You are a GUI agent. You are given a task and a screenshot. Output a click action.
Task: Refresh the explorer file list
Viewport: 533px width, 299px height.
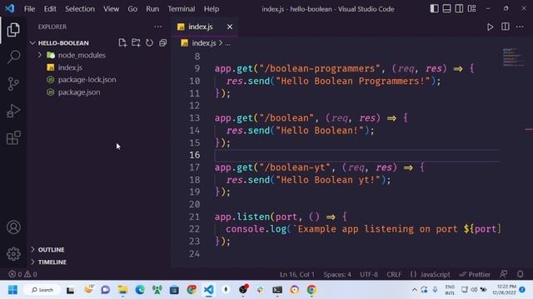coord(149,42)
